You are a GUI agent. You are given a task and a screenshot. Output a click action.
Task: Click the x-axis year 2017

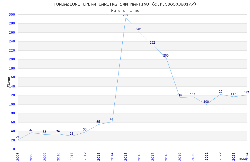point(153,157)
